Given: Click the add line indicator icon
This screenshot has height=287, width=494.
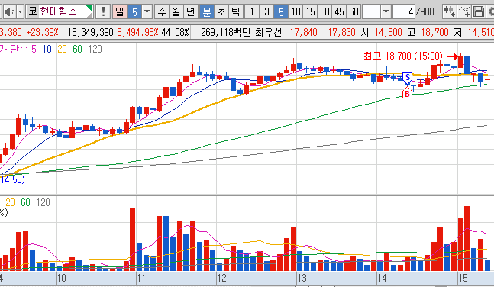Looking at the screenshot, I should point(464,12).
